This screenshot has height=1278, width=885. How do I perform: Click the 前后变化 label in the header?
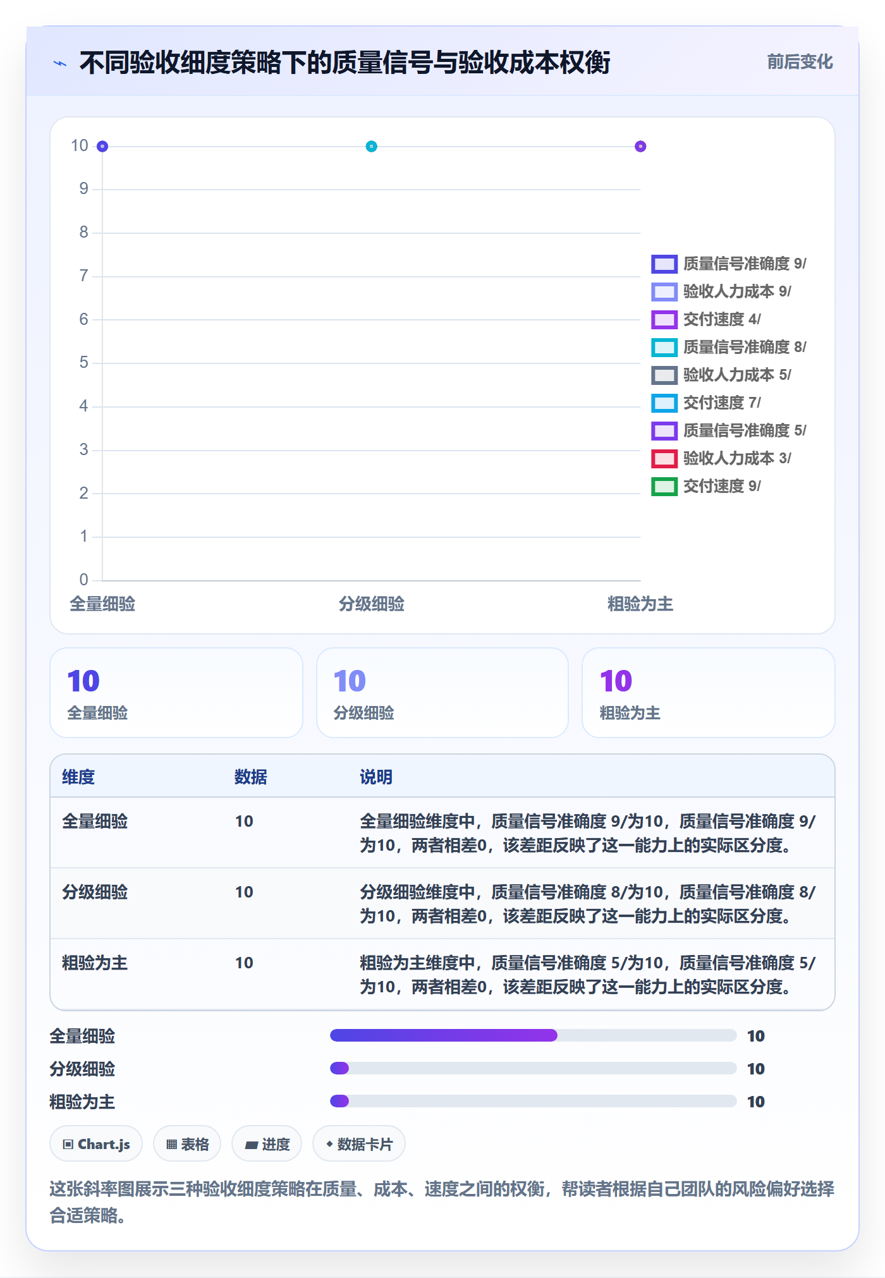tap(800, 62)
